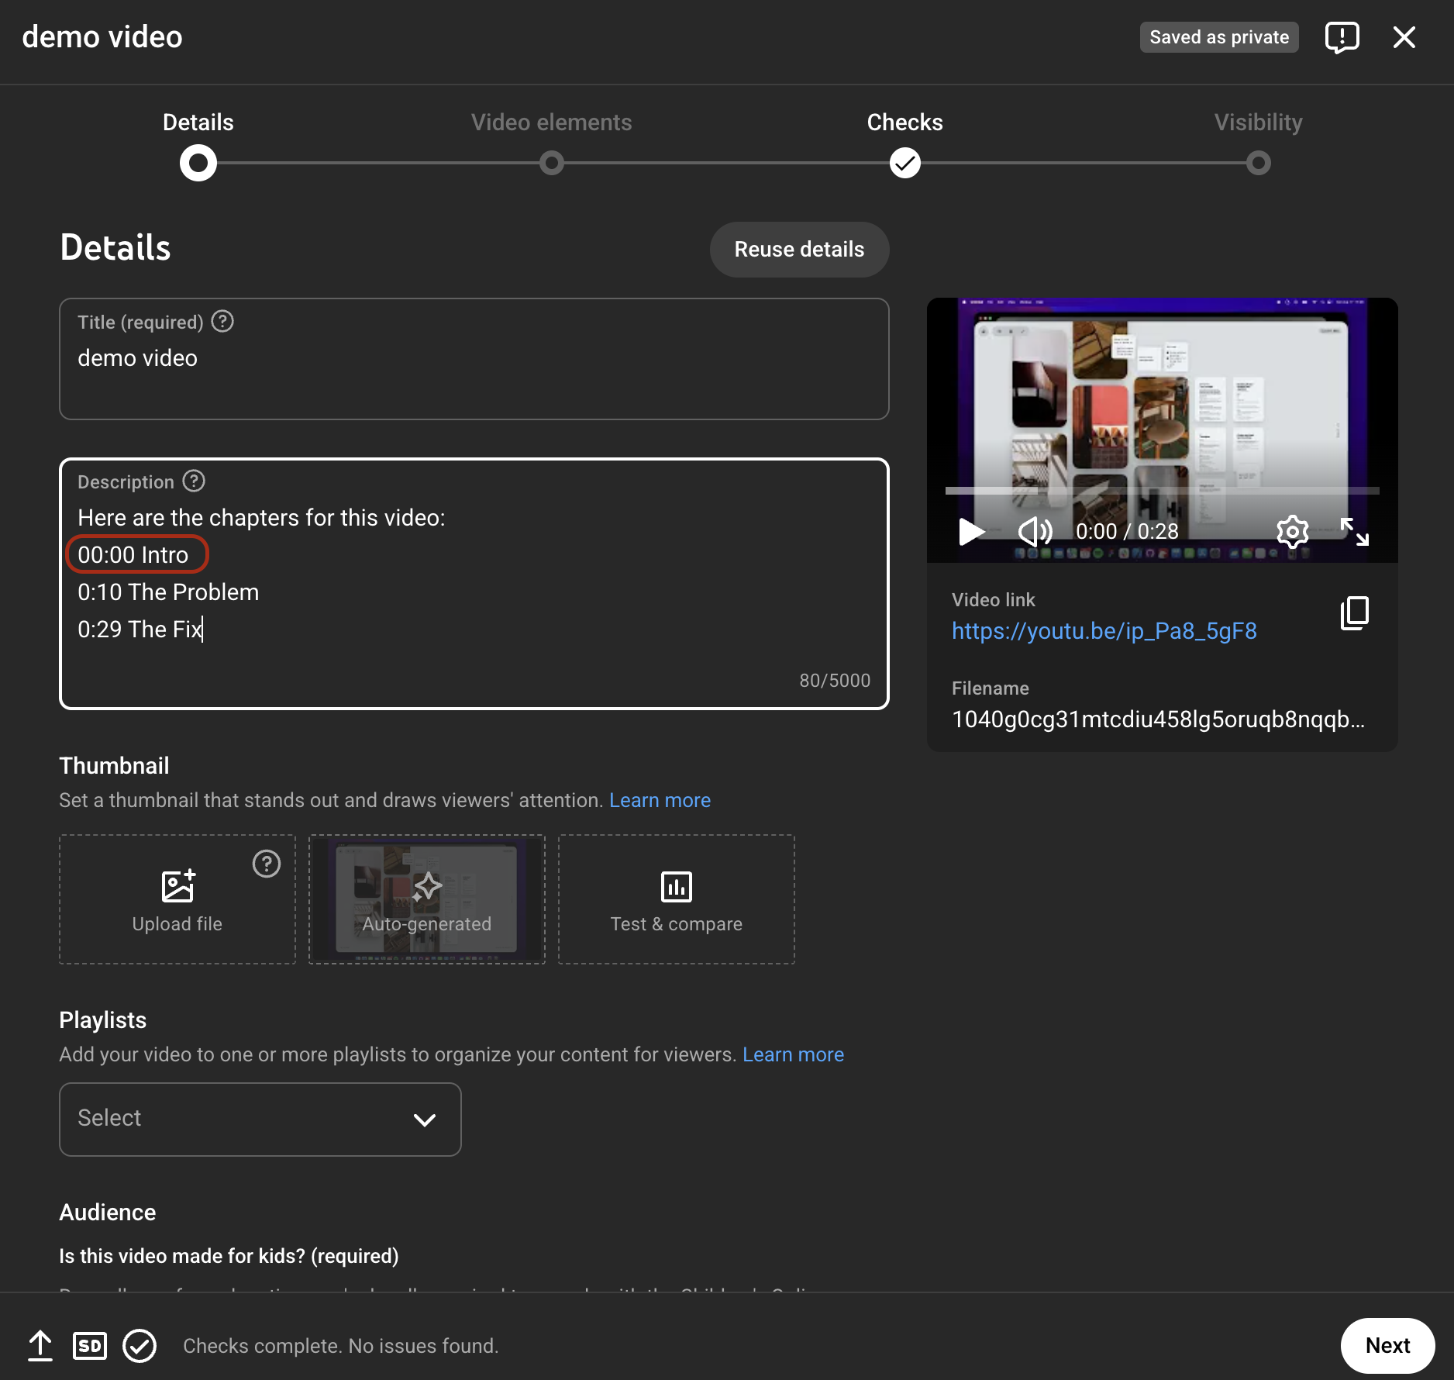Click the Reuse details button
The width and height of the screenshot is (1454, 1380).
coord(800,250)
